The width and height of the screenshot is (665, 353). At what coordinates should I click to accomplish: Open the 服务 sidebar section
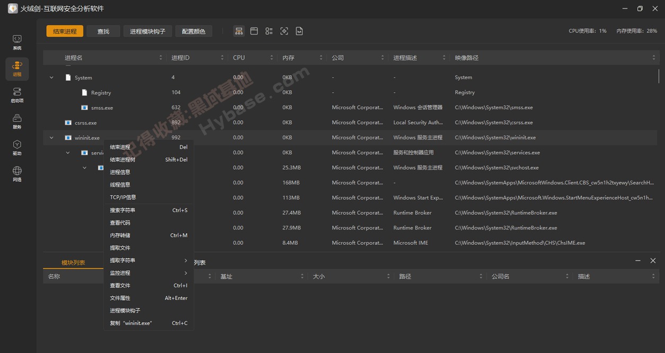(17, 121)
